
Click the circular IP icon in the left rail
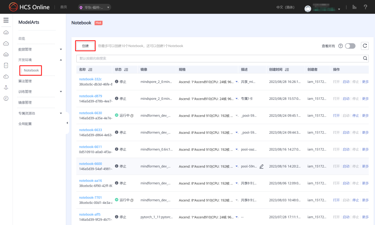tap(6, 98)
